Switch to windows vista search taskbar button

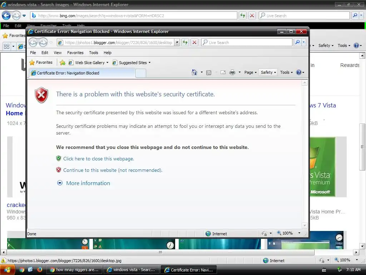coord(131,270)
